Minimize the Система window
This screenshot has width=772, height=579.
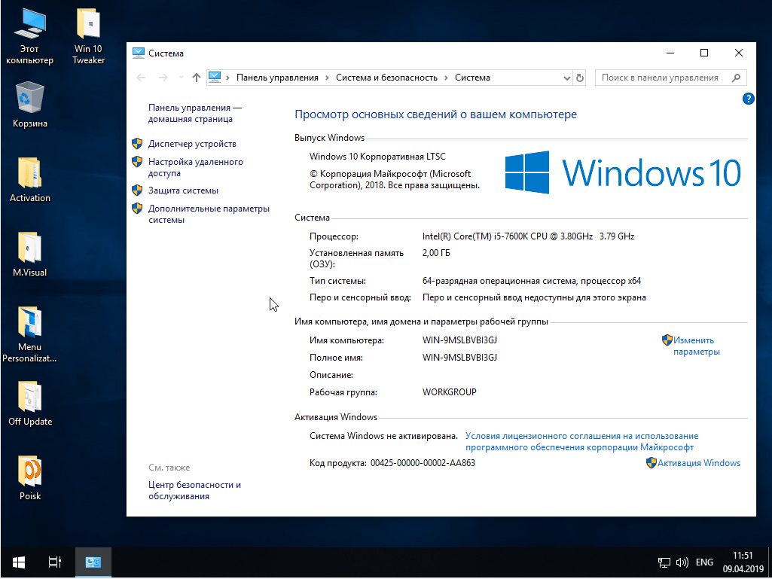(670, 53)
